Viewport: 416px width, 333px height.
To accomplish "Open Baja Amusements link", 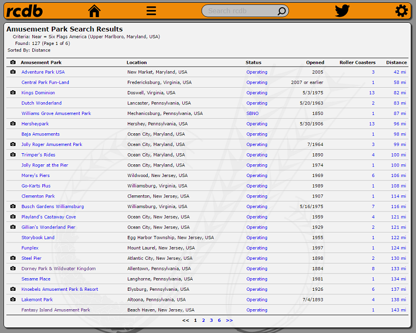I will (41, 134).
